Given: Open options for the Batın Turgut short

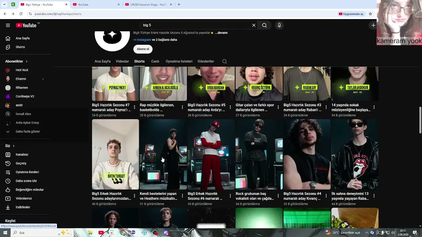Looking at the screenshot, I should point(135,196).
